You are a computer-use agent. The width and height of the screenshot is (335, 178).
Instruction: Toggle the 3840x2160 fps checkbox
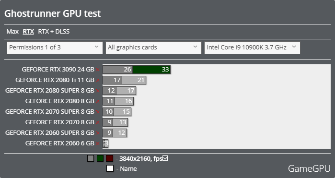click(x=165, y=158)
